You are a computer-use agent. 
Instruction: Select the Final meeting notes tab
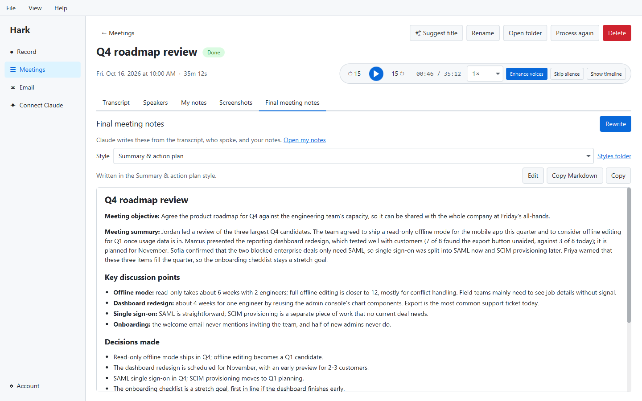292,102
